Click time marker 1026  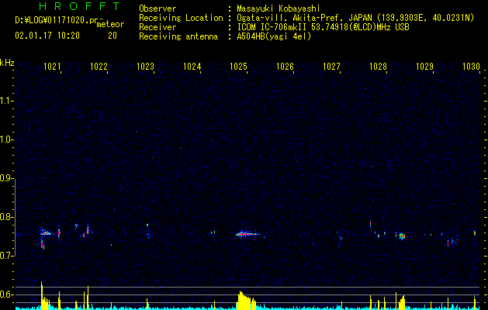(285, 67)
